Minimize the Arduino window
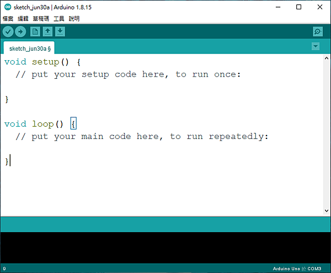The height and width of the screenshot is (273, 331). [x=278, y=7]
